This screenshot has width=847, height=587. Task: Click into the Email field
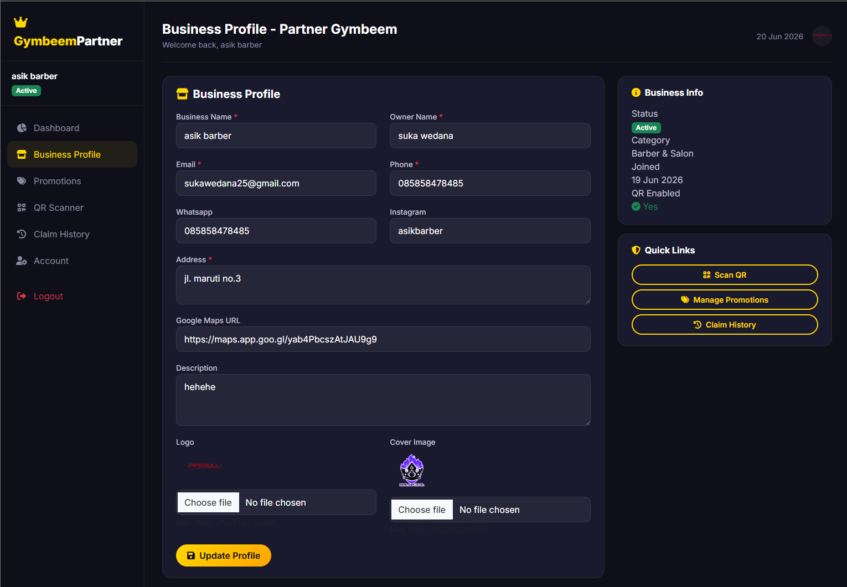(x=276, y=183)
